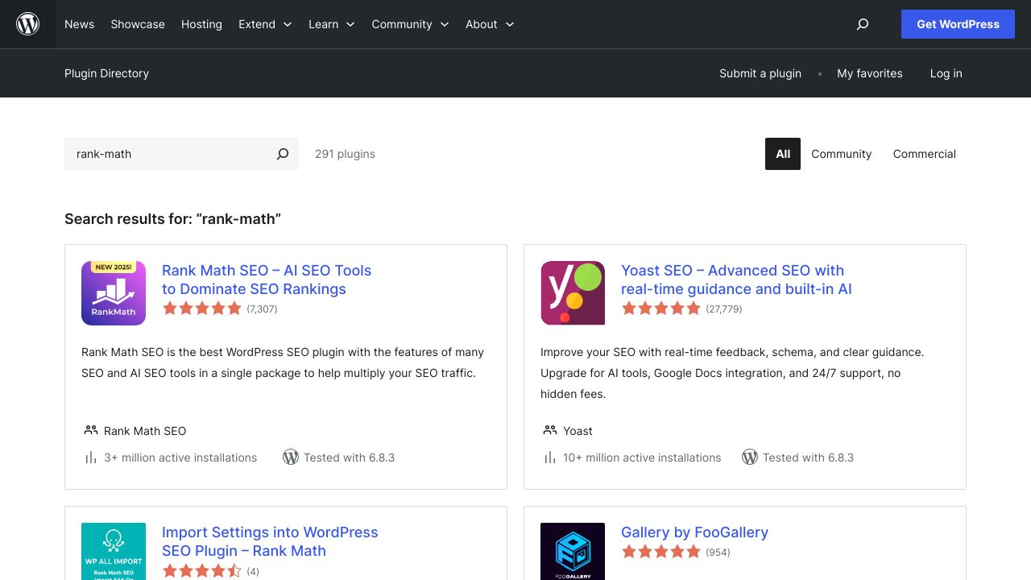Click the Yoast SEO plugin thumbnail

(572, 292)
